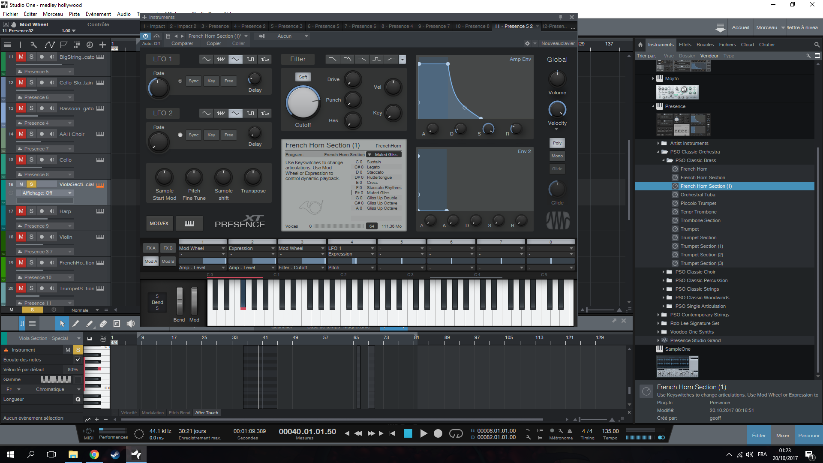The height and width of the screenshot is (463, 823).
Task: Click the Record button in transport
Action: point(438,433)
